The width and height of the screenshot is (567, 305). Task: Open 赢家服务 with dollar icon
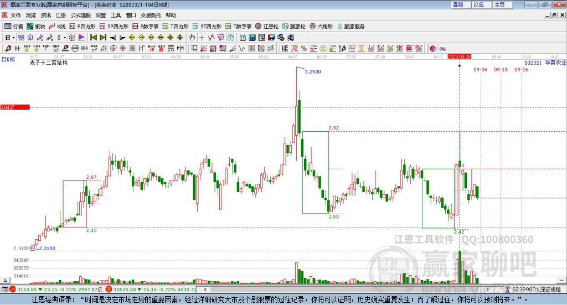[x=351, y=27]
